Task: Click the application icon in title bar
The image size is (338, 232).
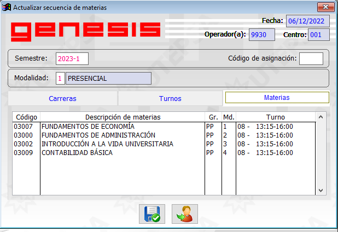Action: click(x=7, y=7)
